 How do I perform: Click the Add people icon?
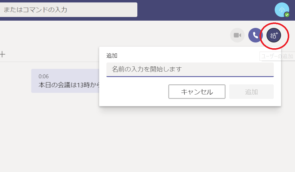click(x=274, y=35)
